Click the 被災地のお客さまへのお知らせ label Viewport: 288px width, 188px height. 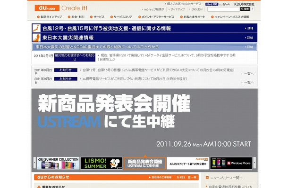pyautogui.click(x=75, y=57)
